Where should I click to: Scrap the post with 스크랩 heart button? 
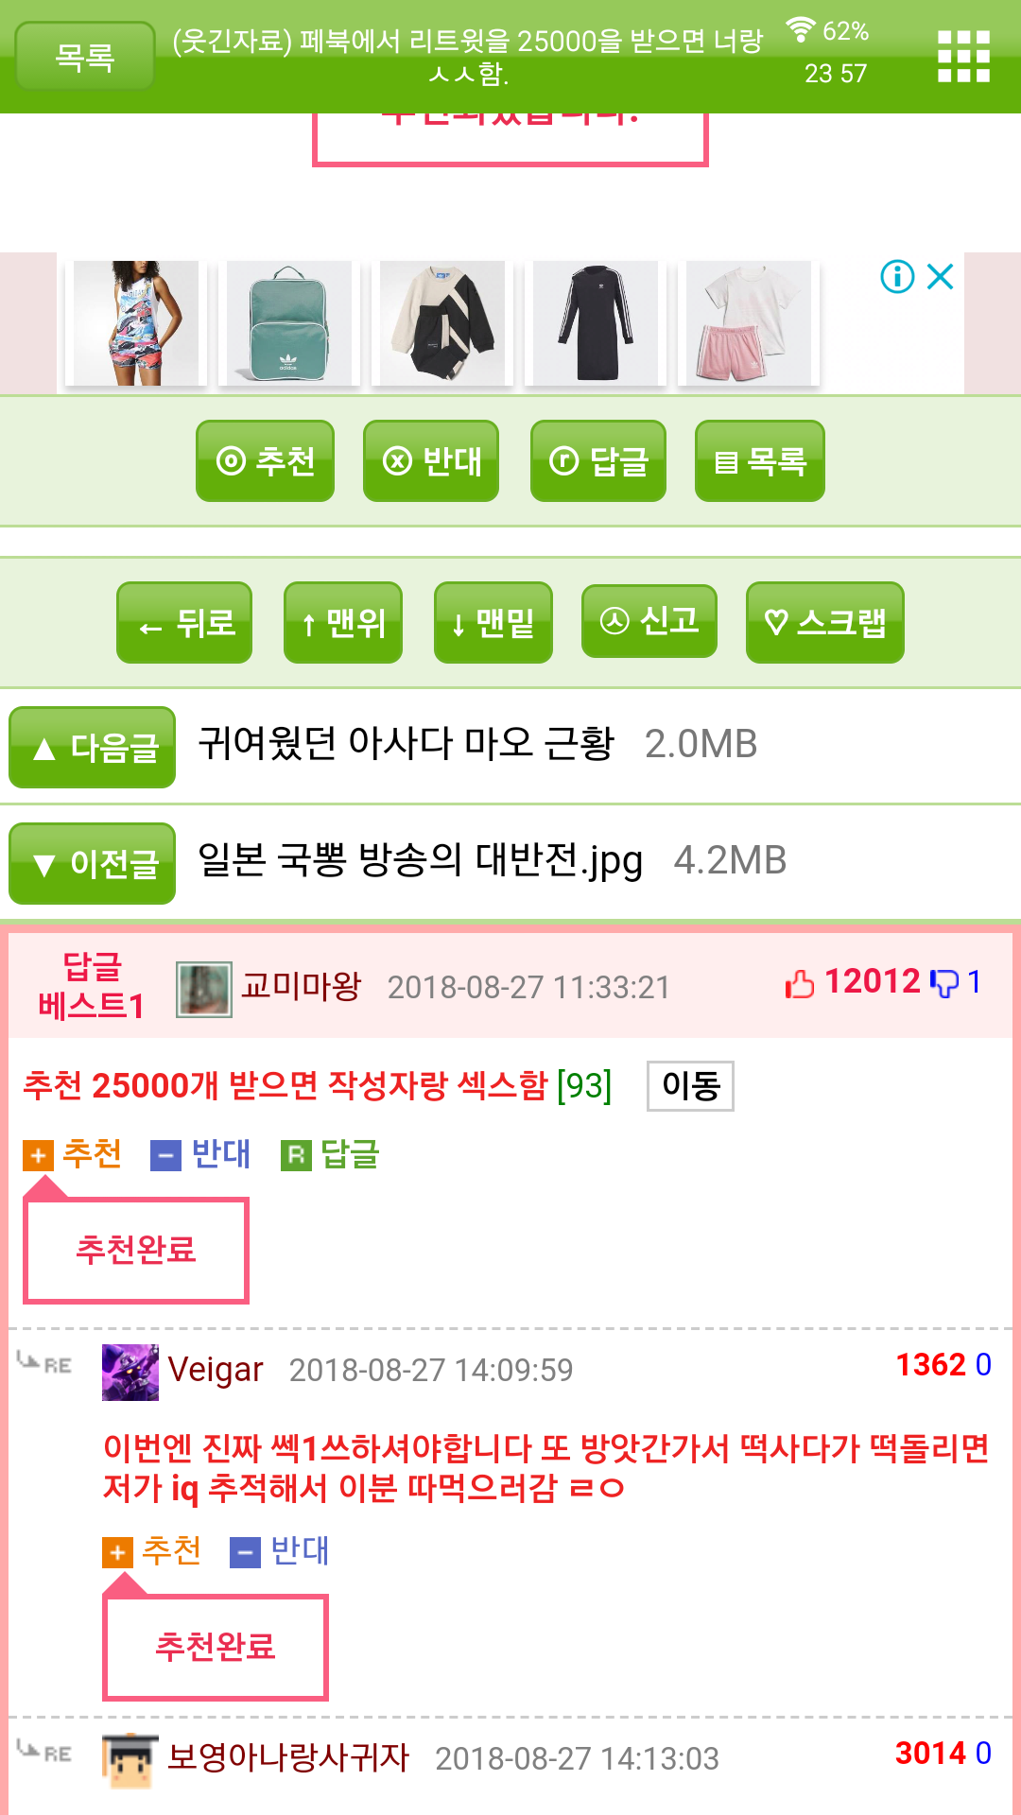[825, 622]
